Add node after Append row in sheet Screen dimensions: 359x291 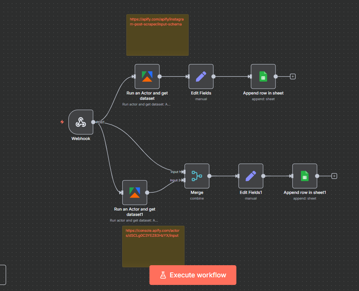click(293, 76)
